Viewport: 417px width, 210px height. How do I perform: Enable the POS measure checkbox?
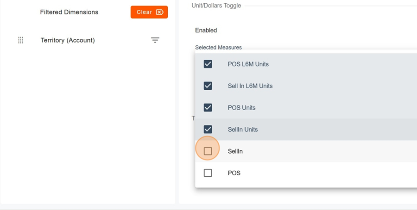tap(208, 173)
